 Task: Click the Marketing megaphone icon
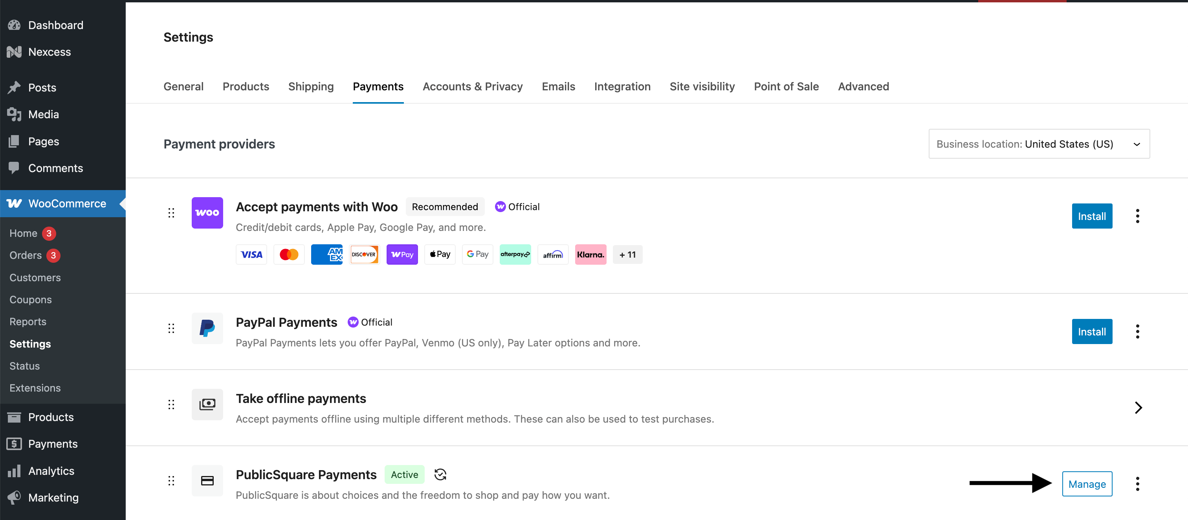(14, 497)
